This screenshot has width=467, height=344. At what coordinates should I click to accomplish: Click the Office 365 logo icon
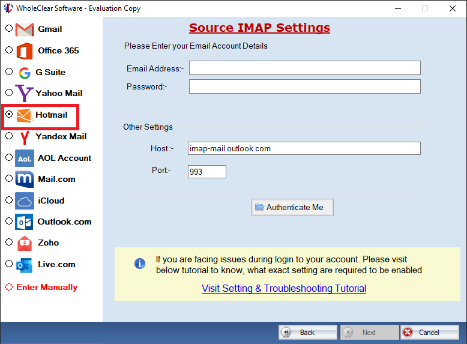[x=25, y=51]
